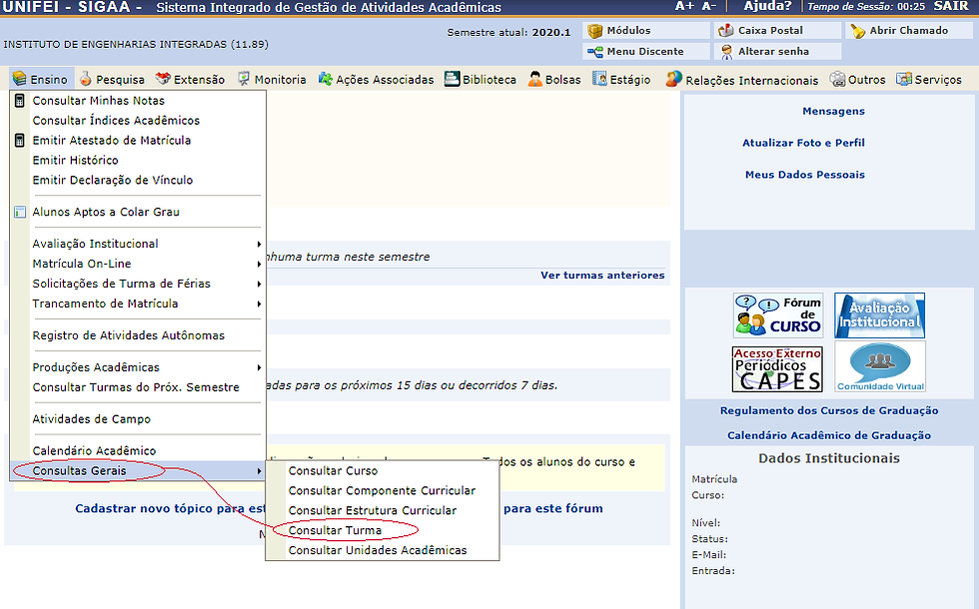Click the Relações Internacionais globe icon
Screen dimensions: 979x609
[673, 79]
